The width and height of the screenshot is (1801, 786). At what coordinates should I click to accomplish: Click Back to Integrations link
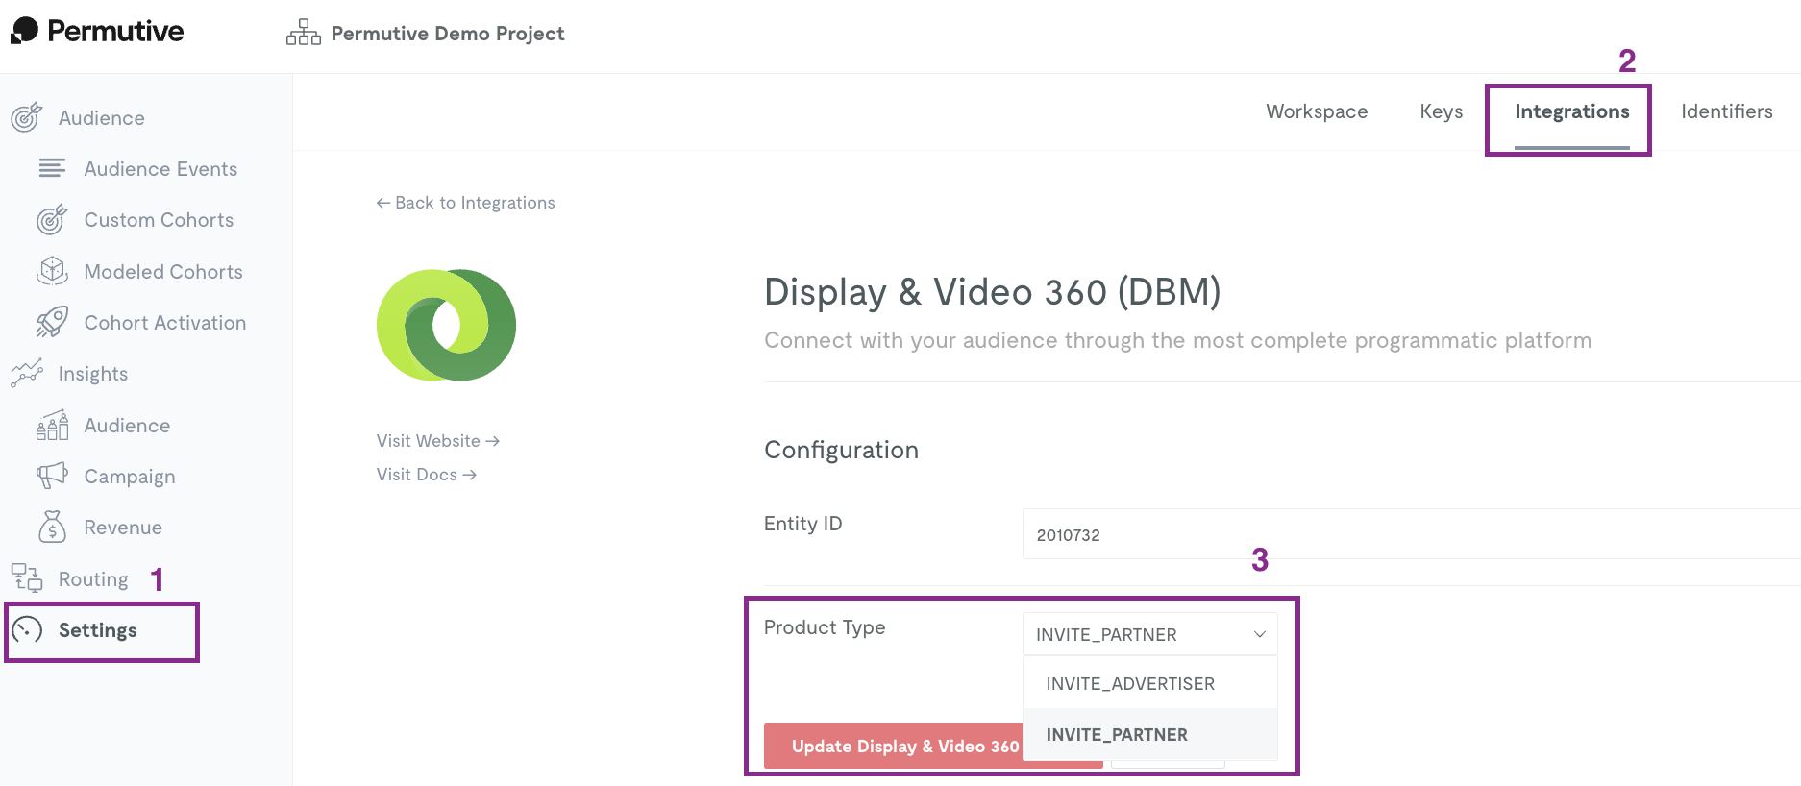click(465, 203)
